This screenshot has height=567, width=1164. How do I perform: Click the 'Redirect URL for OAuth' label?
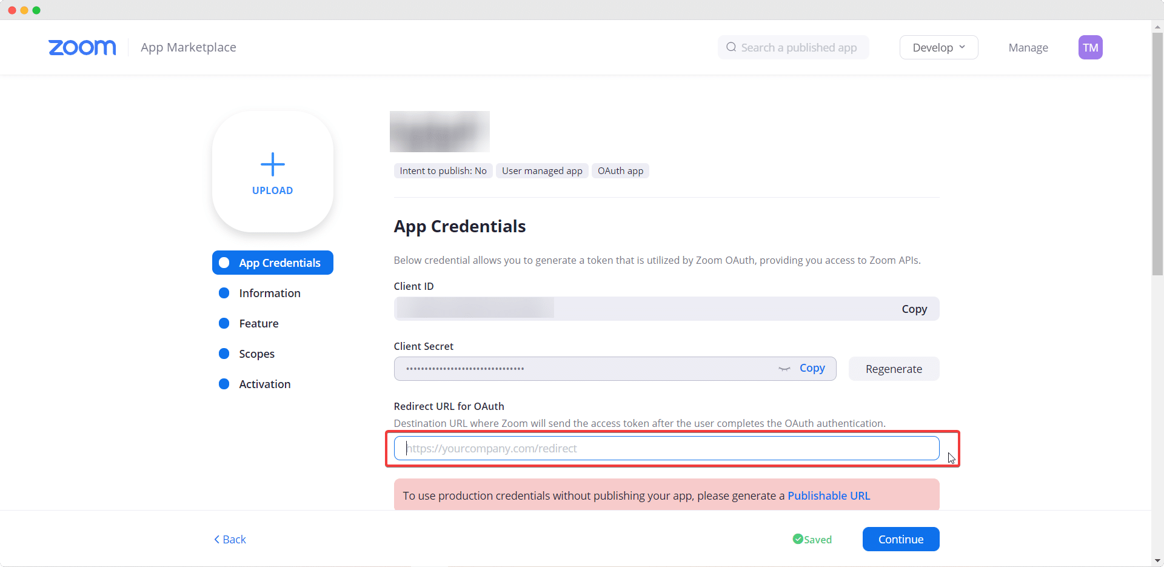pyautogui.click(x=449, y=406)
